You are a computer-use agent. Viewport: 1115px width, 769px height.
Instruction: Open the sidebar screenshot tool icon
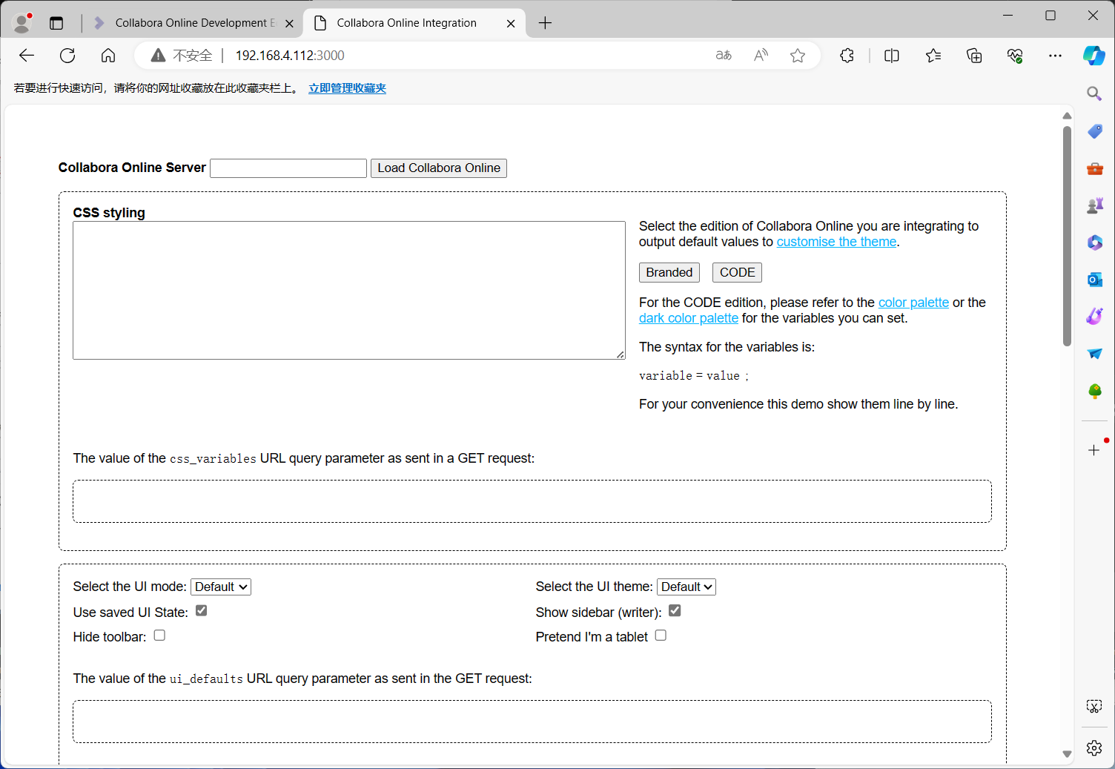click(1094, 707)
